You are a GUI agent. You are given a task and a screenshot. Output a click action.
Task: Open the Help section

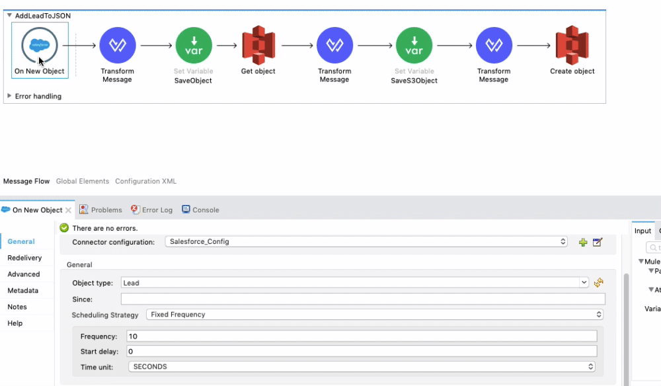coord(17,323)
